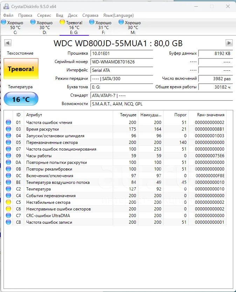Click status orb for Переназначенные сектора

pyautogui.click(x=8, y=142)
